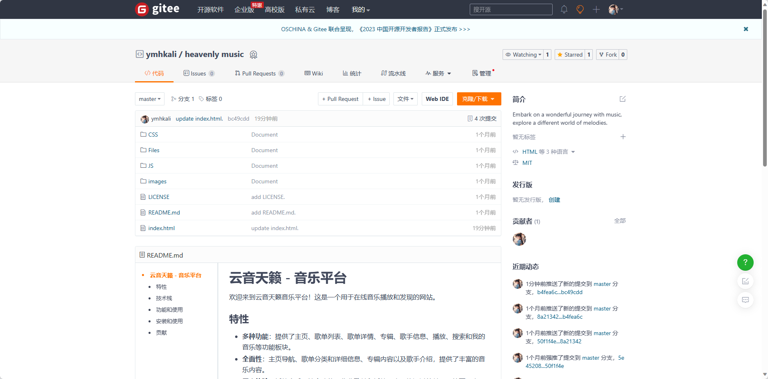Open commit range b4fea6c...bc49cdd
768x379 pixels.
point(560,292)
